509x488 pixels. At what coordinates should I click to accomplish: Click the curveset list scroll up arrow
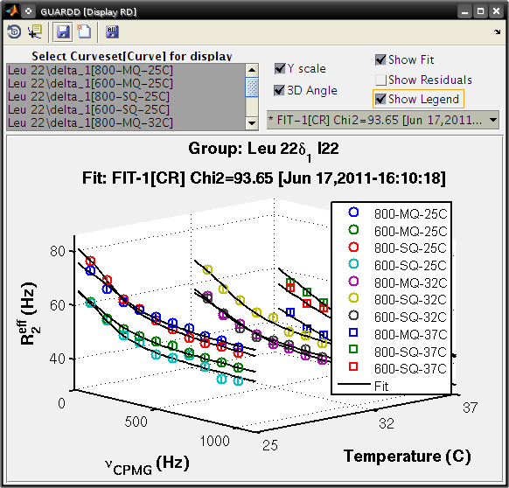pos(252,70)
